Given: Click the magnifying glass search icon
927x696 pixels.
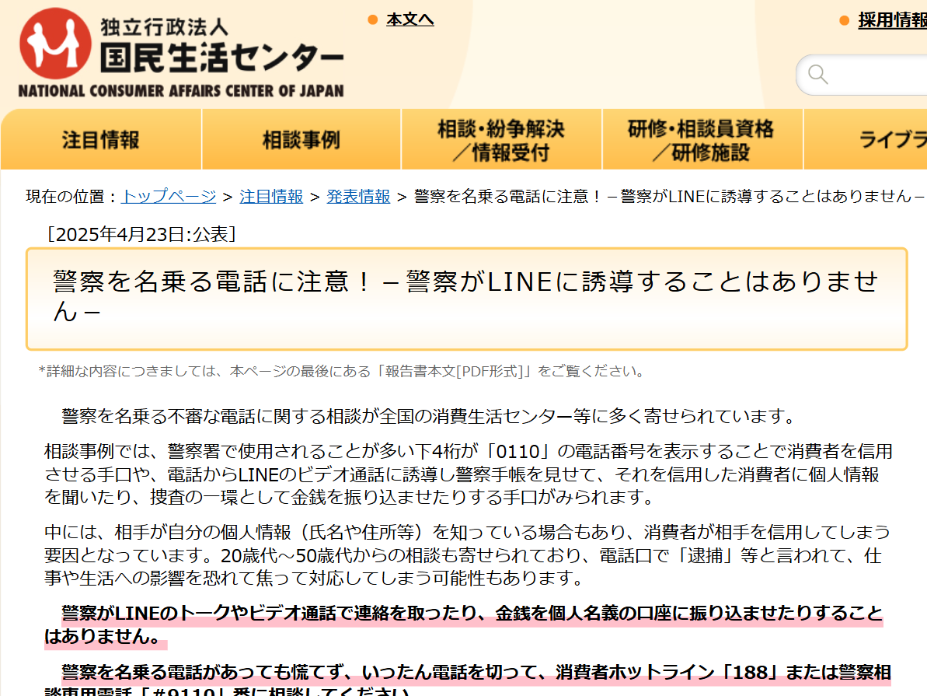Looking at the screenshot, I should pyautogui.click(x=817, y=75).
